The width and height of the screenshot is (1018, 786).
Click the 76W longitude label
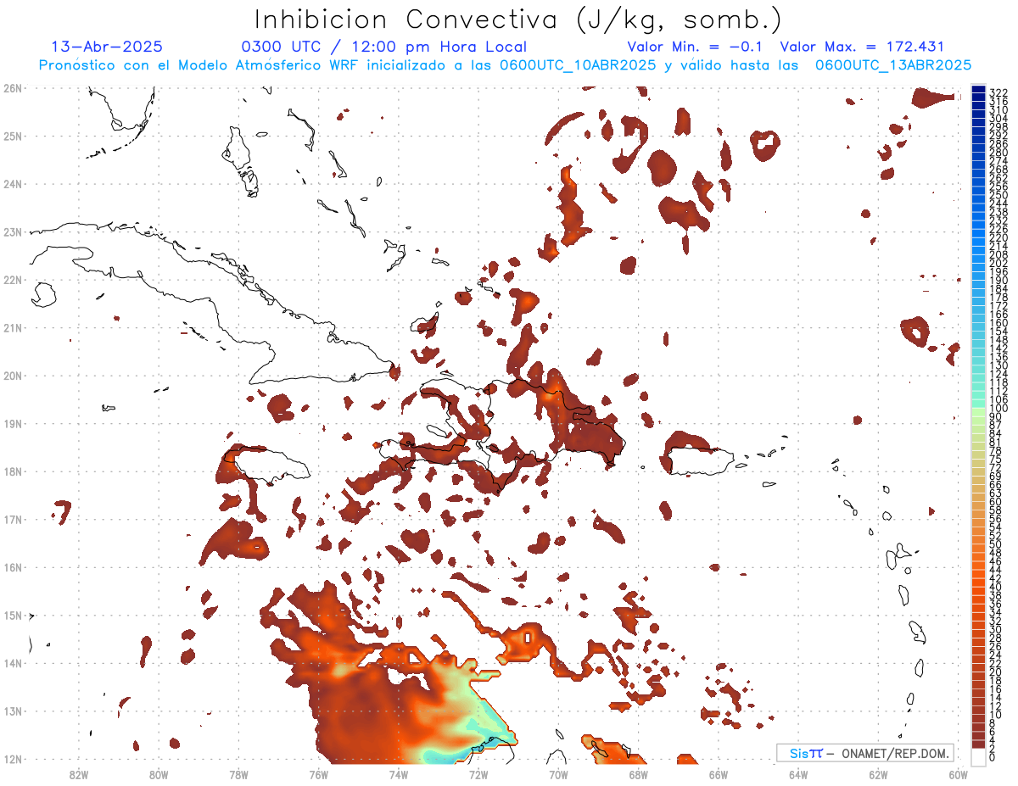(x=318, y=773)
